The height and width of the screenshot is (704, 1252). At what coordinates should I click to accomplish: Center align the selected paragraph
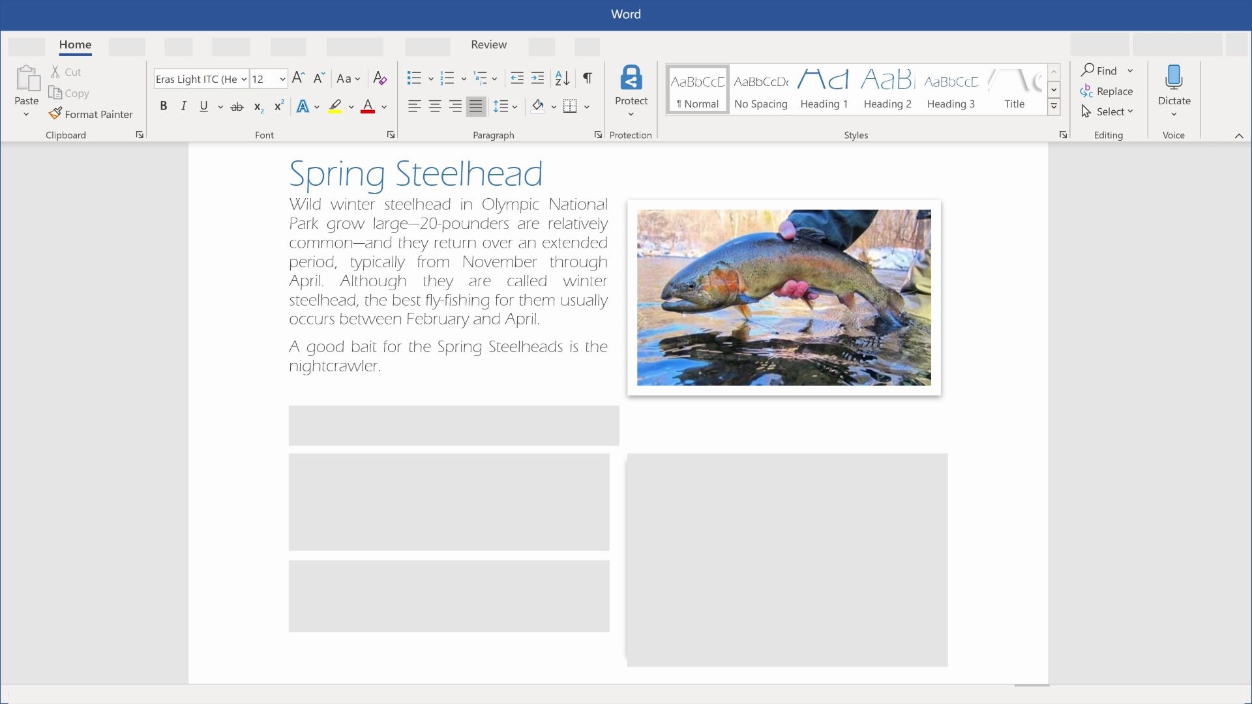point(434,106)
